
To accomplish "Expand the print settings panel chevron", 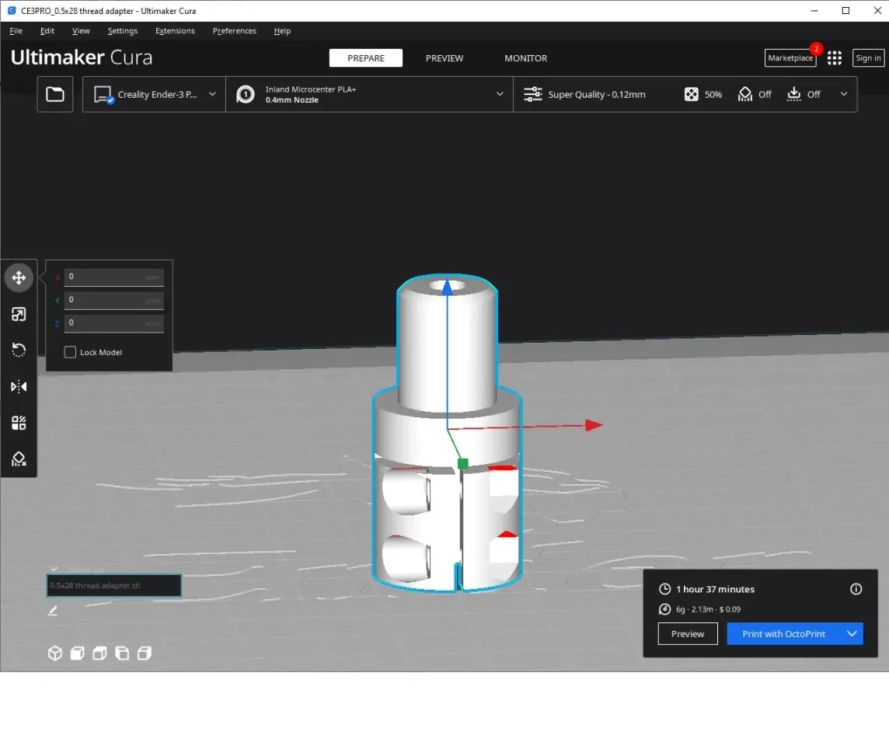I will point(844,94).
